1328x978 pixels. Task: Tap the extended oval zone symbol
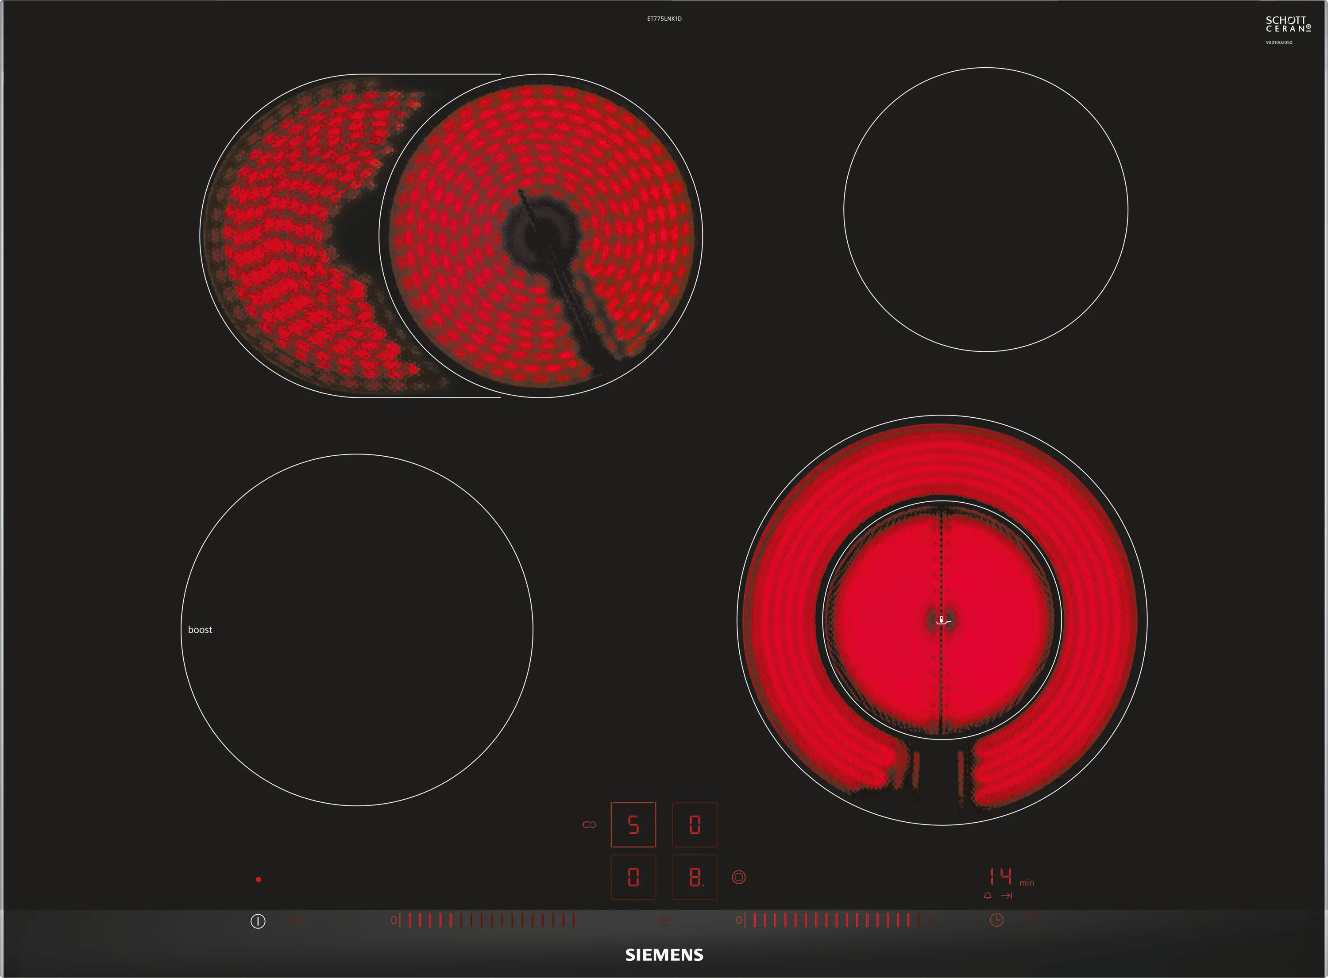click(x=589, y=825)
